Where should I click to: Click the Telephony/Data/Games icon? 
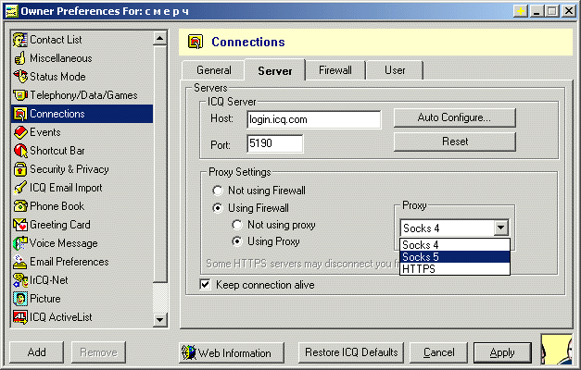point(20,95)
